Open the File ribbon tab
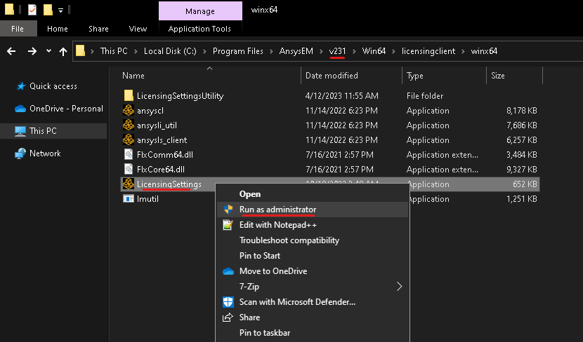This screenshot has height=342, width=583. click(18, 29)
